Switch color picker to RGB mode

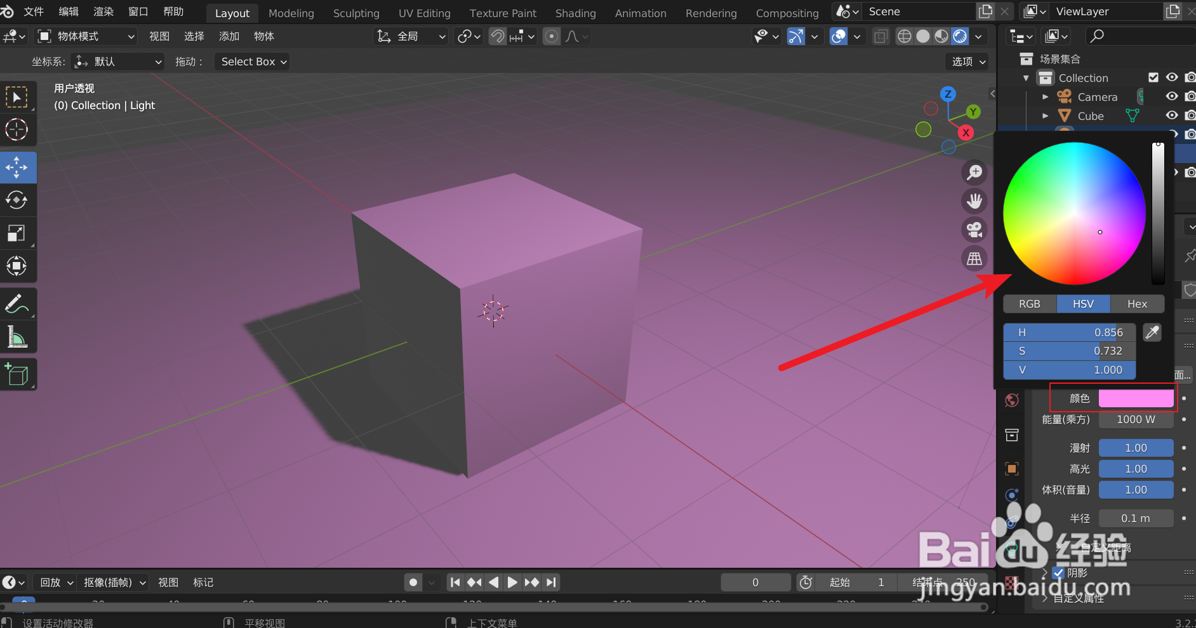tap(1030, 304)
